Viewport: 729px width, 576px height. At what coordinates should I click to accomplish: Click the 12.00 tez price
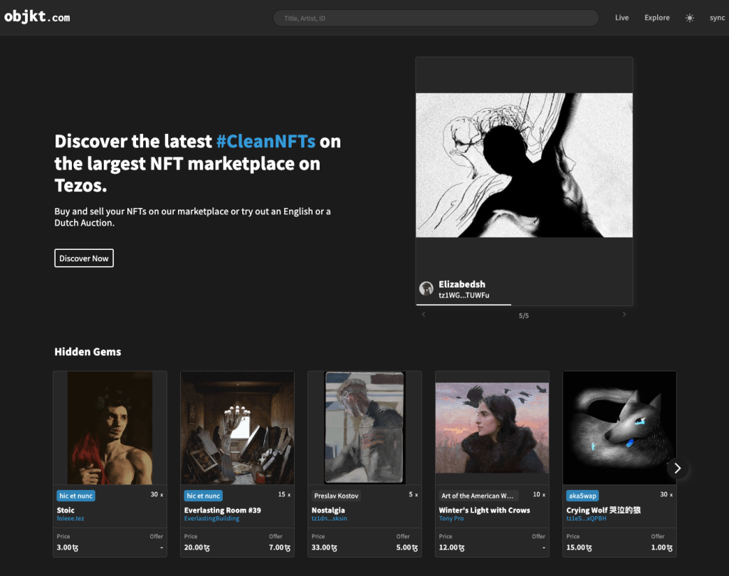point(451,548)
